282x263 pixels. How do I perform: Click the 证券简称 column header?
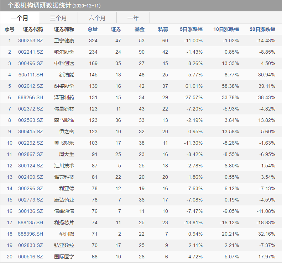64,29
